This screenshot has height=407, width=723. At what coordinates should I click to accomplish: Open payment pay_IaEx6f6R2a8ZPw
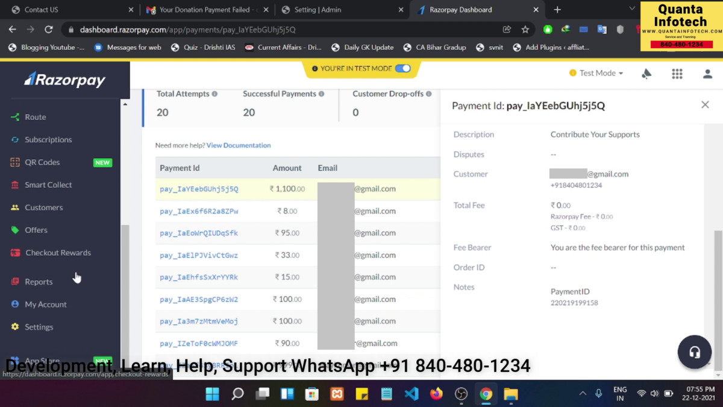point(199,211)
